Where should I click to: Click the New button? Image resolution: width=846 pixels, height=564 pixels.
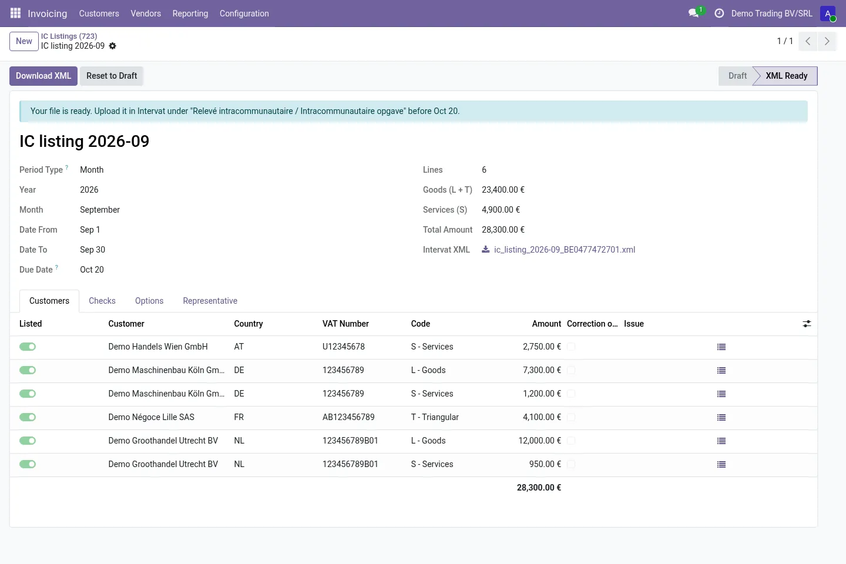[24, 41]
